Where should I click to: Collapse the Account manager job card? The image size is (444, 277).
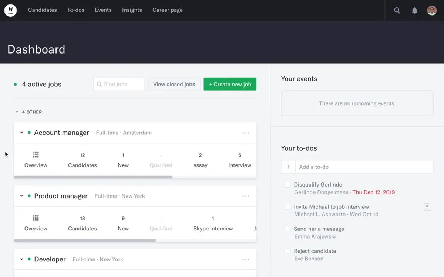(21, 133)
